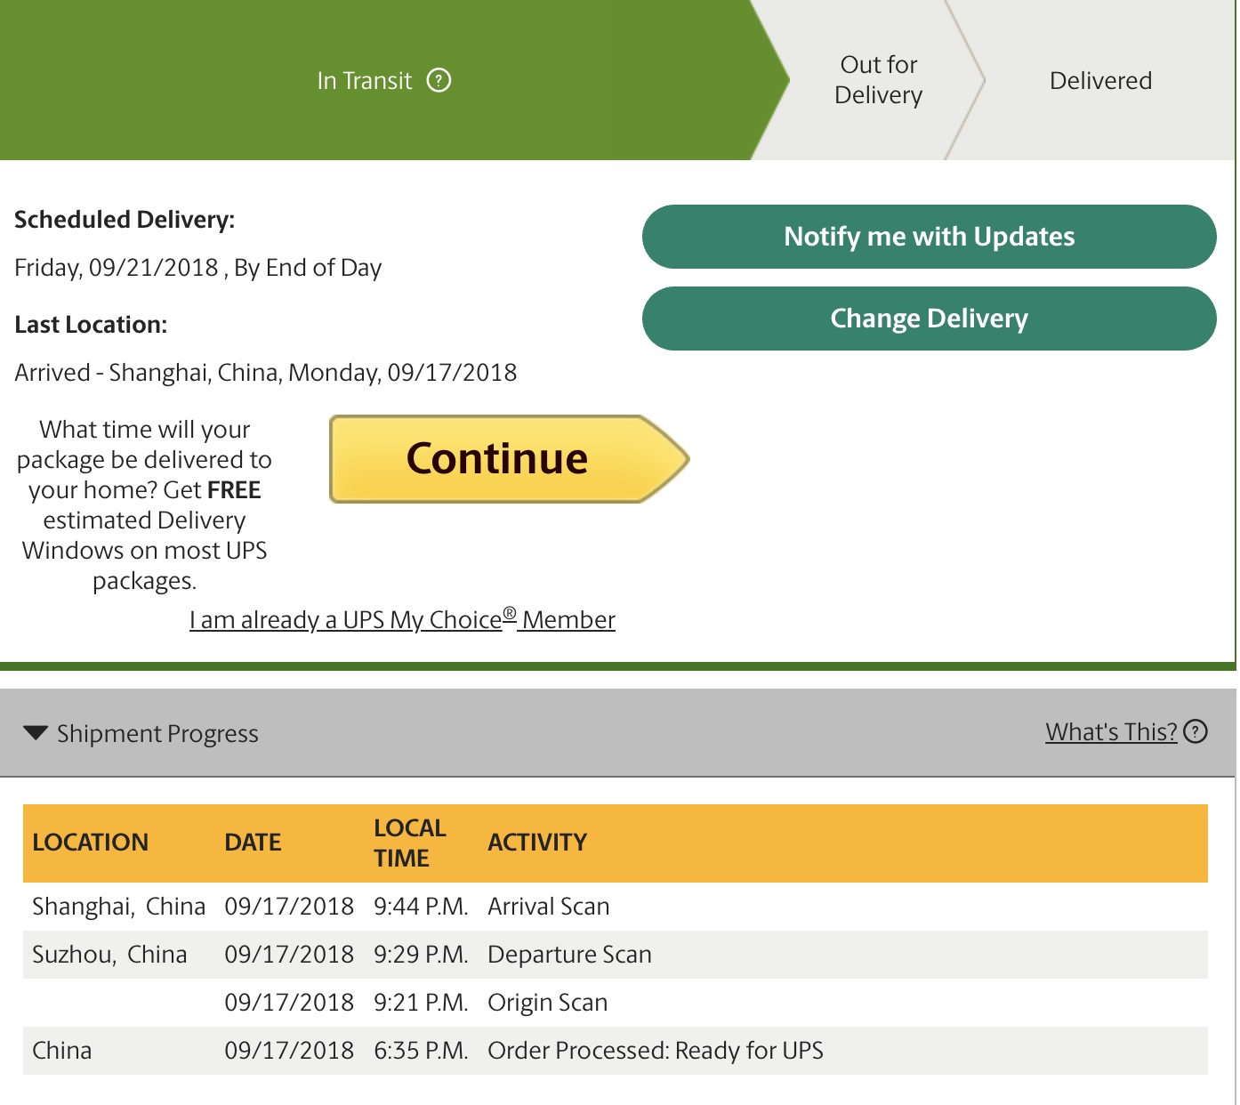Select the Shanghai Arrival Scan row

pos(616,907)
